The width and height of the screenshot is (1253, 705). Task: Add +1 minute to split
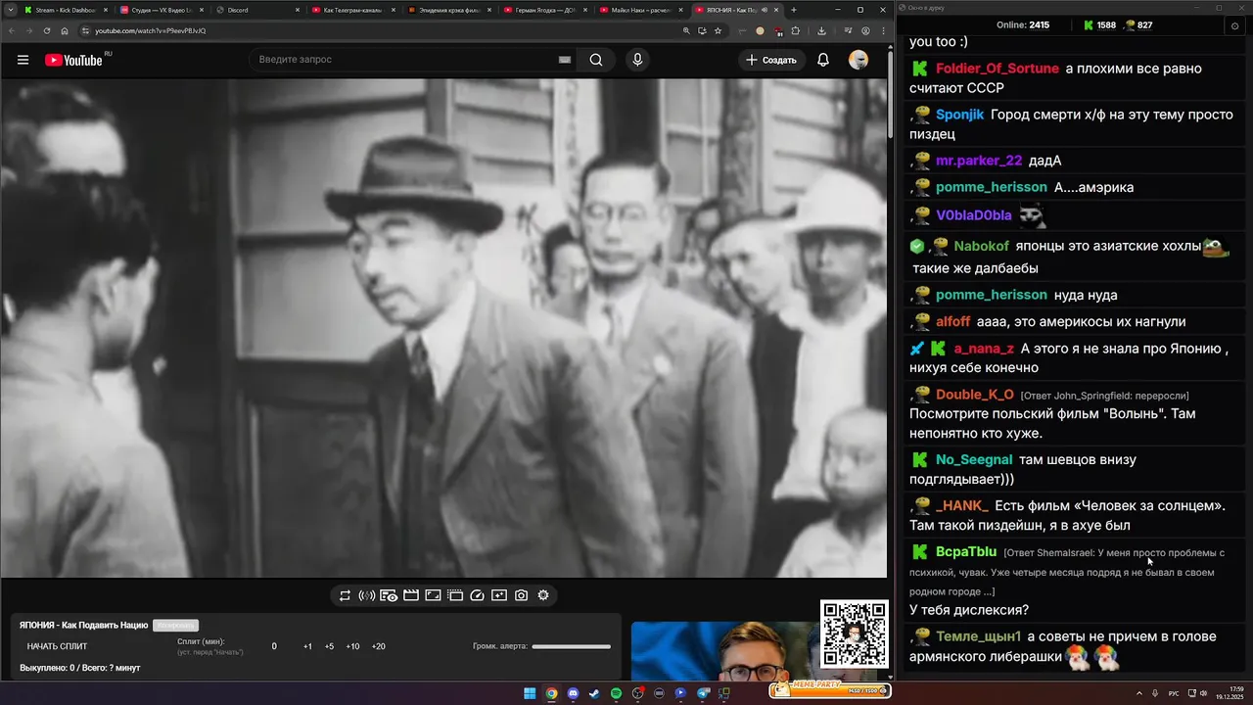coord(307,646)
